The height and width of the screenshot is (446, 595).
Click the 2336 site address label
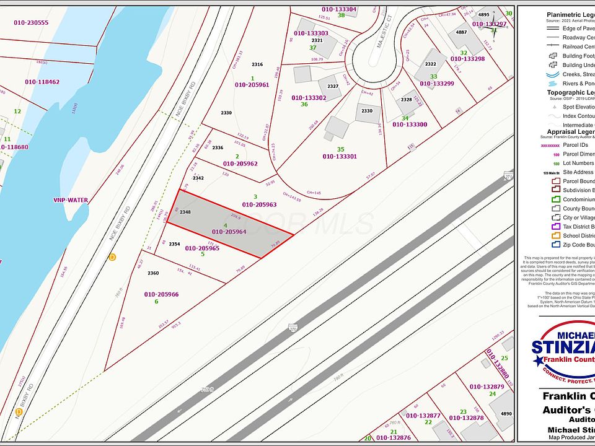[218, 147]
